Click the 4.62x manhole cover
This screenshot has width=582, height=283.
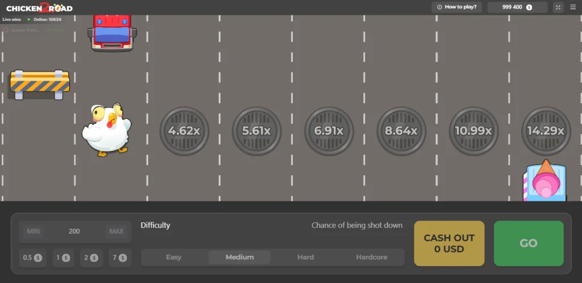coord(184,131)
